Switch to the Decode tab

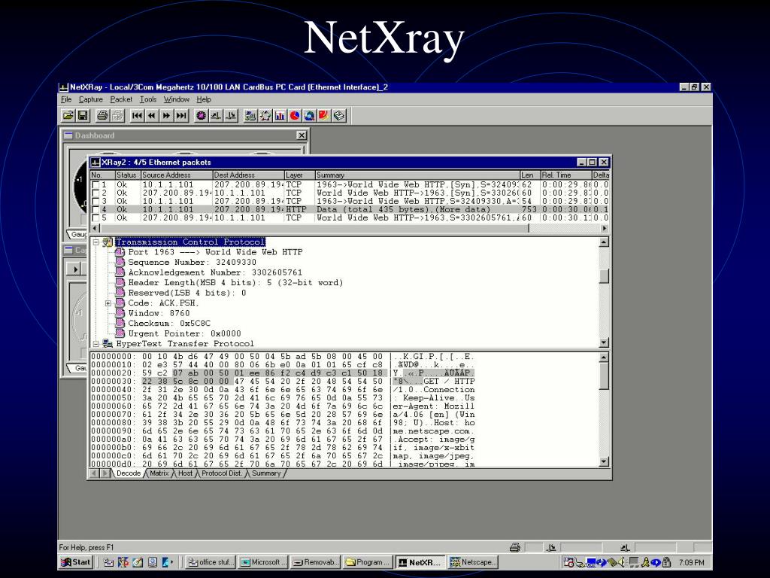[128, 473]
